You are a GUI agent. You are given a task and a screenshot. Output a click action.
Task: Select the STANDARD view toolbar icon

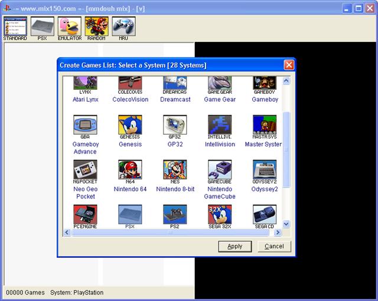(x=15, y=29)
